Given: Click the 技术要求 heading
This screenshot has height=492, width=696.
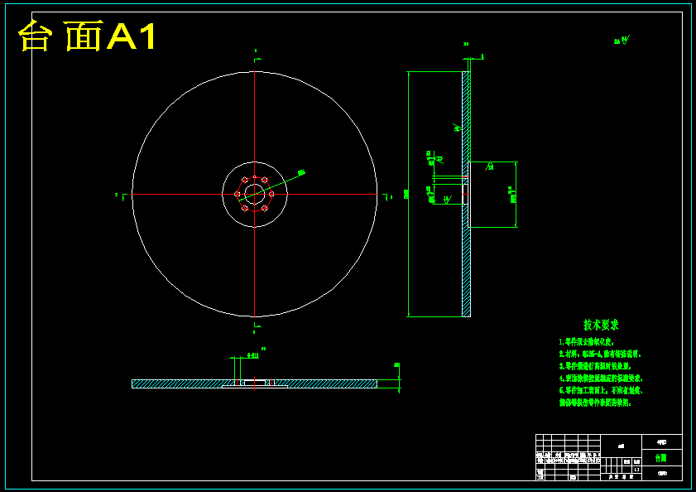Looking at the screenshot, I should click(x=601, y=325).
